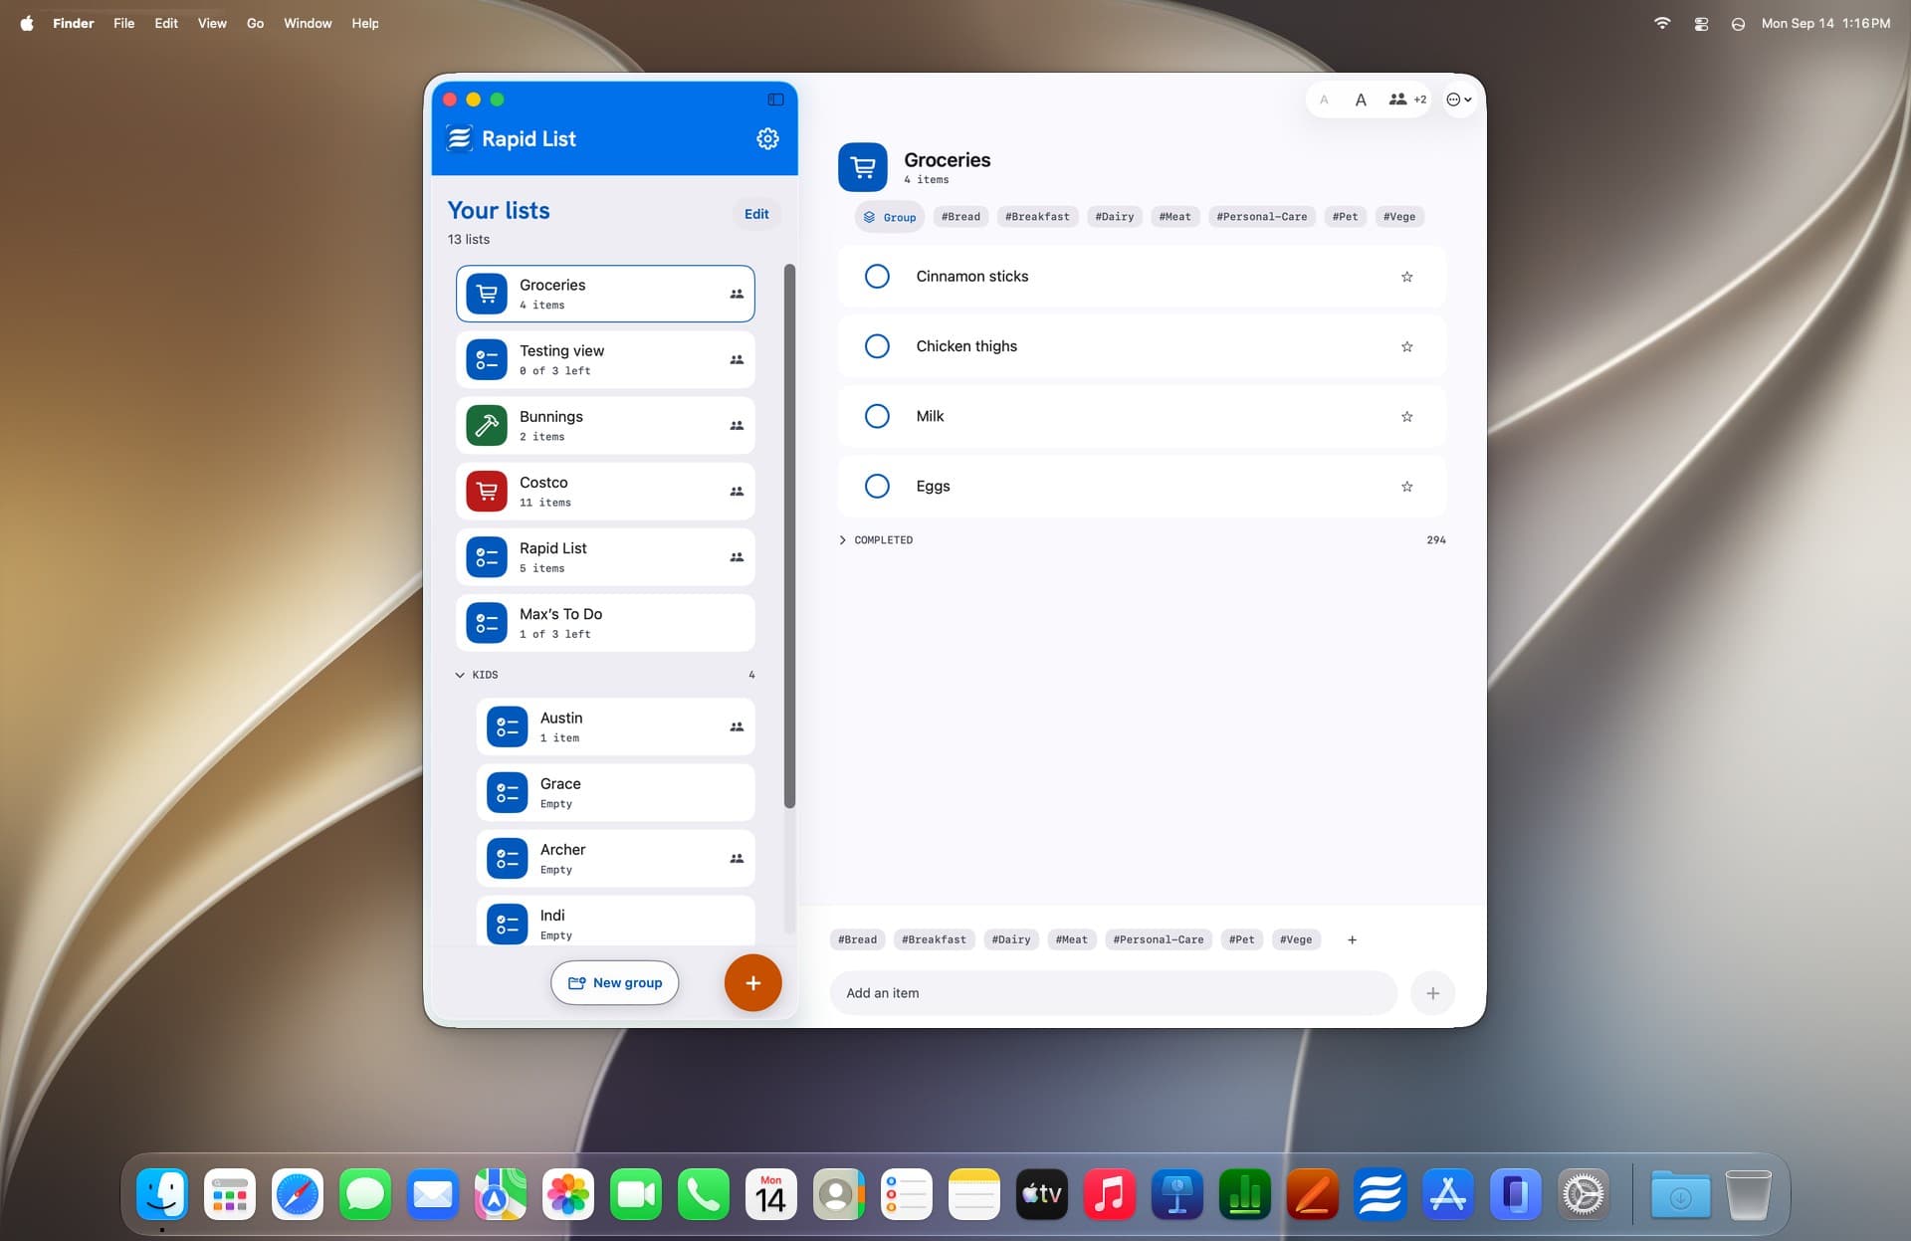
Task: Filter by #Dairy tag at top
Action: tap(1114, 217)
